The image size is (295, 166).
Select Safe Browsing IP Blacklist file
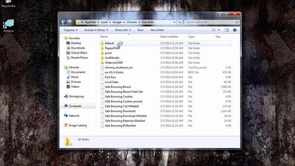(x=120, y=125)
